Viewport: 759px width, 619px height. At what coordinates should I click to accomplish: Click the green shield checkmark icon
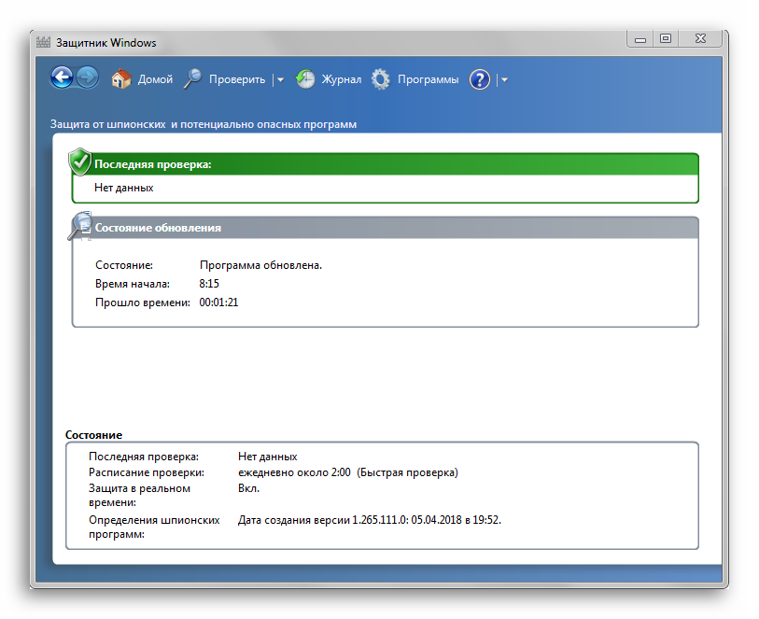(81, 162)
